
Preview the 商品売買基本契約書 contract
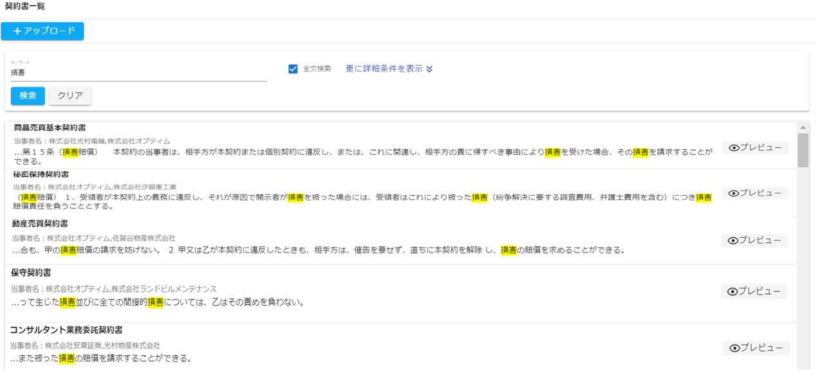pyautogui.click(x=755, y=147)
